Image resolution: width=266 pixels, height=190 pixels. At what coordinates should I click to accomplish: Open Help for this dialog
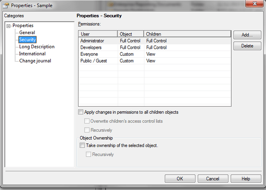[x=246, y=178]
